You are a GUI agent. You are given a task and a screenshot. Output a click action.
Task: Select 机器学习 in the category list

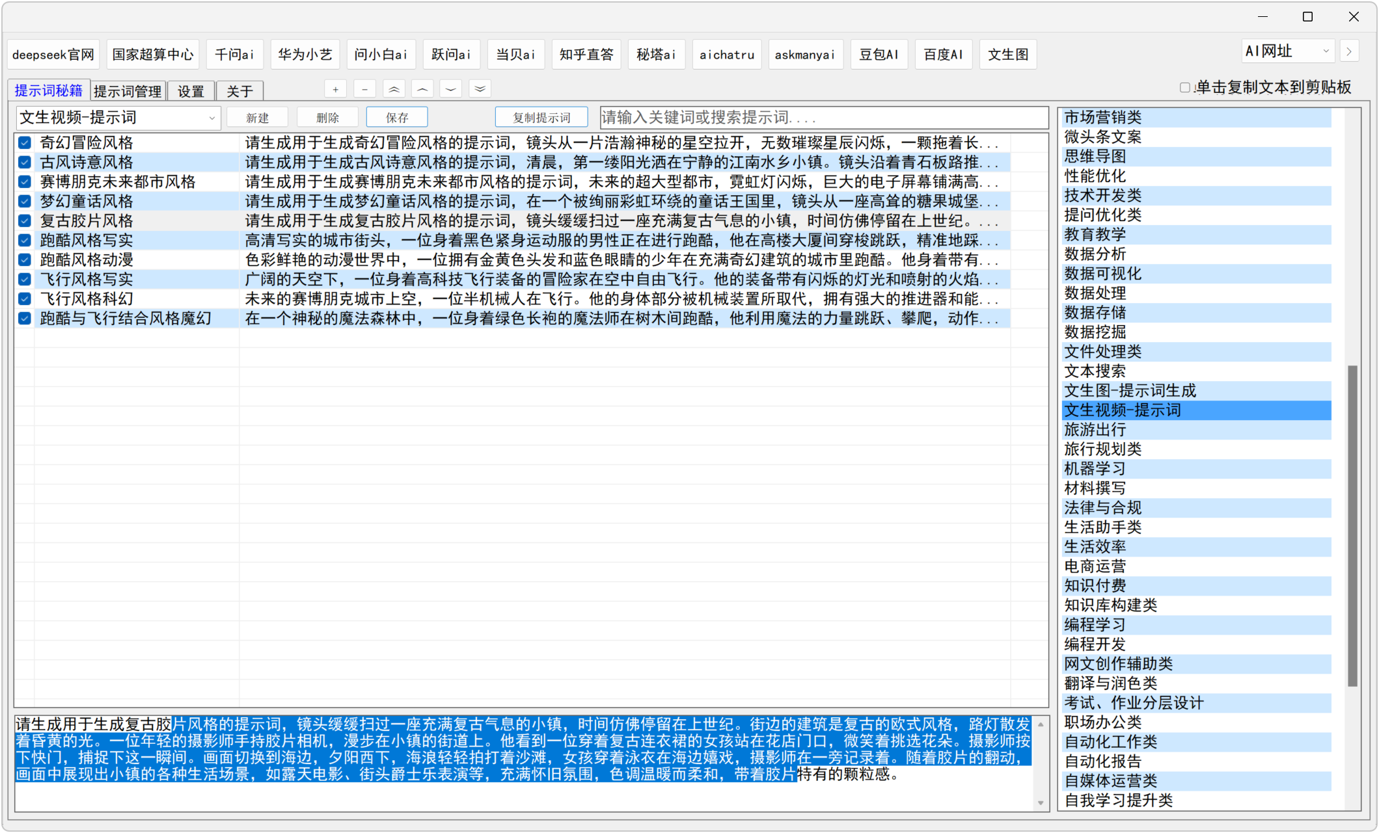(x=1196, y=469)
